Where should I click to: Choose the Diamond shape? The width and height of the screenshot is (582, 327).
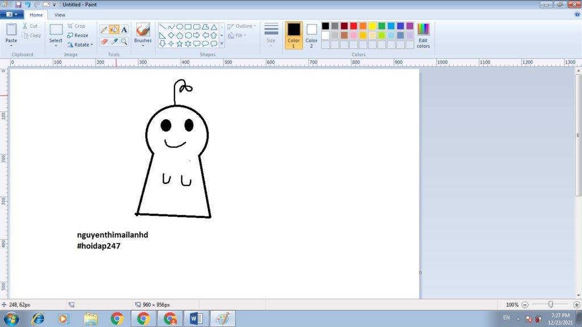(171, 35)
